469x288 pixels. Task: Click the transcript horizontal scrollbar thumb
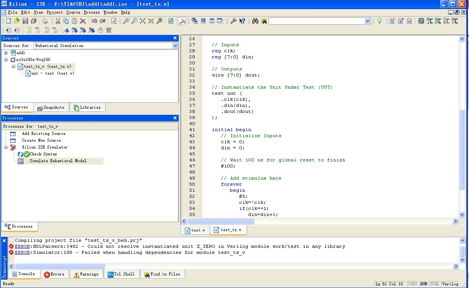pos(59,266)
